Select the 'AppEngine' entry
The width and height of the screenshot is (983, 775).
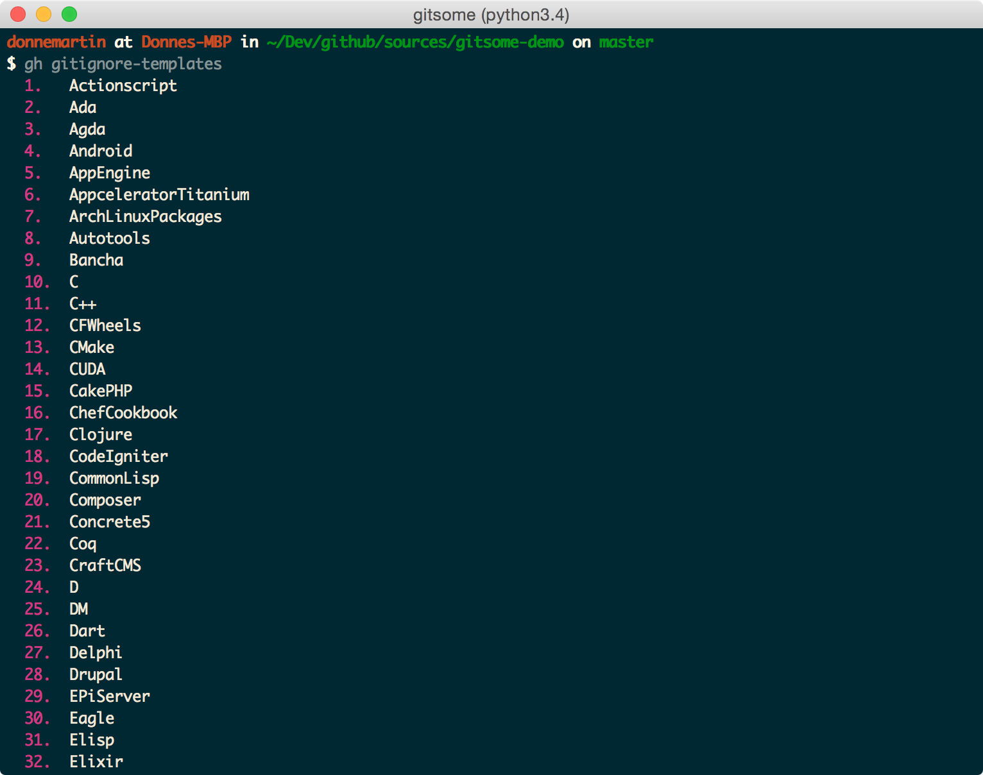pyautogui.click(x=110, y=173)
